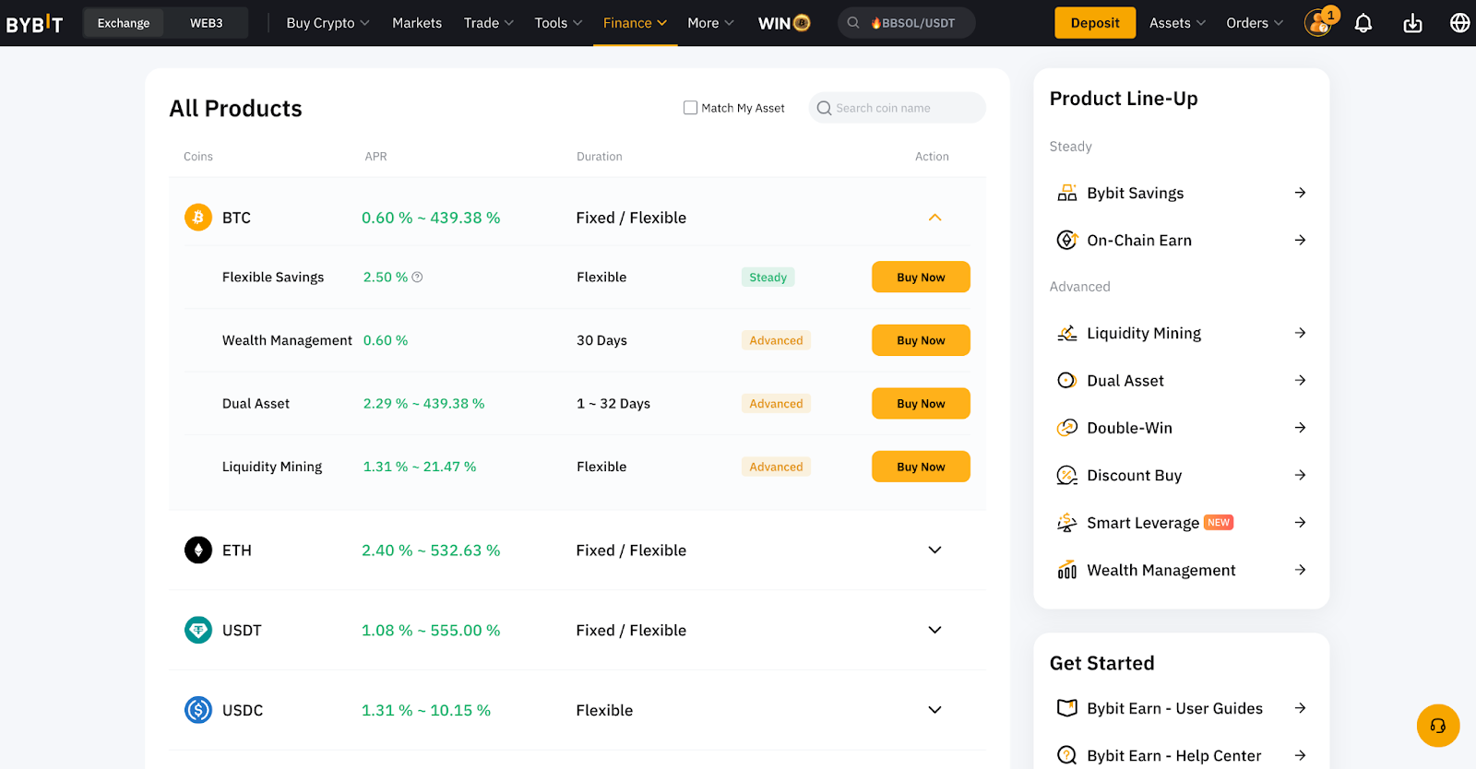Expand the USDT product row
Image resolution: width=1476 pixels, height=769 pixels.
(934, 631)
